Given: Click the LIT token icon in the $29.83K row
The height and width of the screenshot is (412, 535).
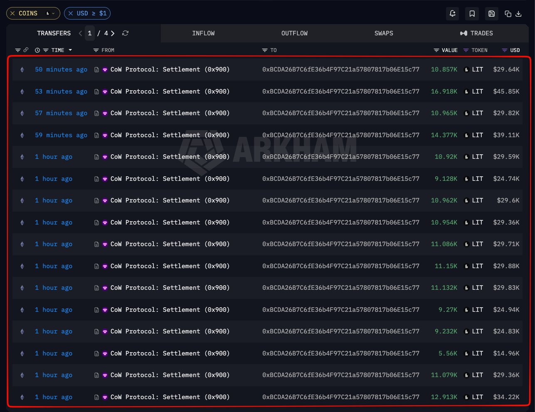Looking at the screenshot, I should [x=466, y=288].
